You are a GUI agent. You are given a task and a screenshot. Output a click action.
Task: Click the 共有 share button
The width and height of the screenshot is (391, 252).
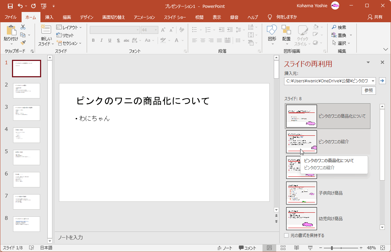375,17
